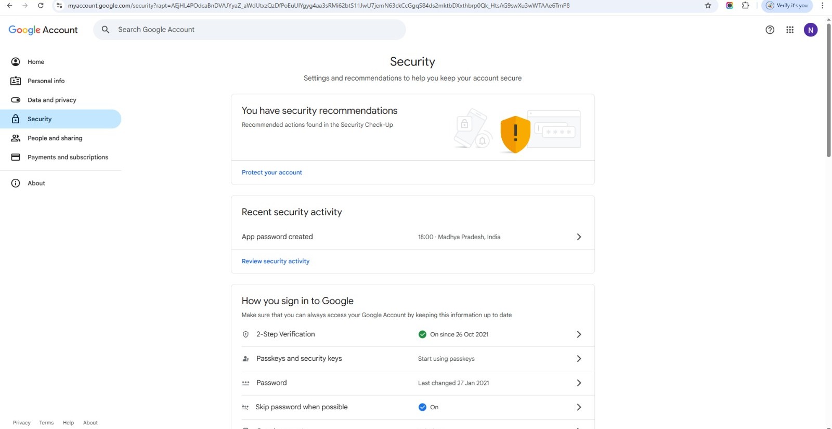Open Skip password when possible setting

point(412,407)
